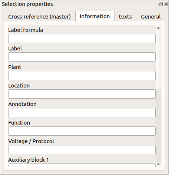This screenshot has height=175, width=169.
Task: Focus the Function text box
Action: 82,131
